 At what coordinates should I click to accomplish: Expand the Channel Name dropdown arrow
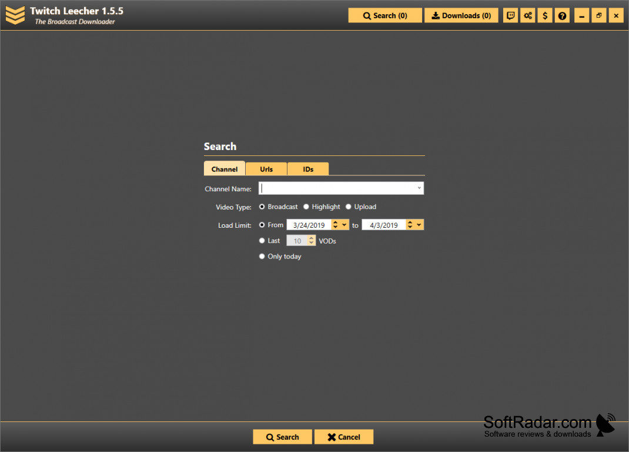419,188
